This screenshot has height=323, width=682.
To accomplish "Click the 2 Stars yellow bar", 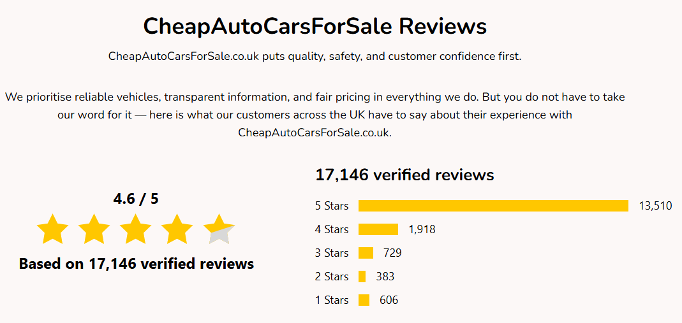I will [362, 276].
